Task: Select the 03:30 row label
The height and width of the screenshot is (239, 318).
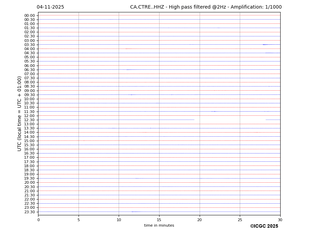Action: 30,45
